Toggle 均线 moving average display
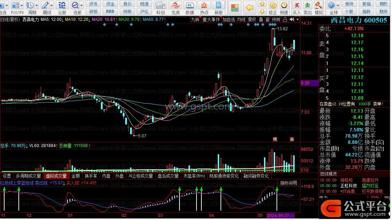 241,19
